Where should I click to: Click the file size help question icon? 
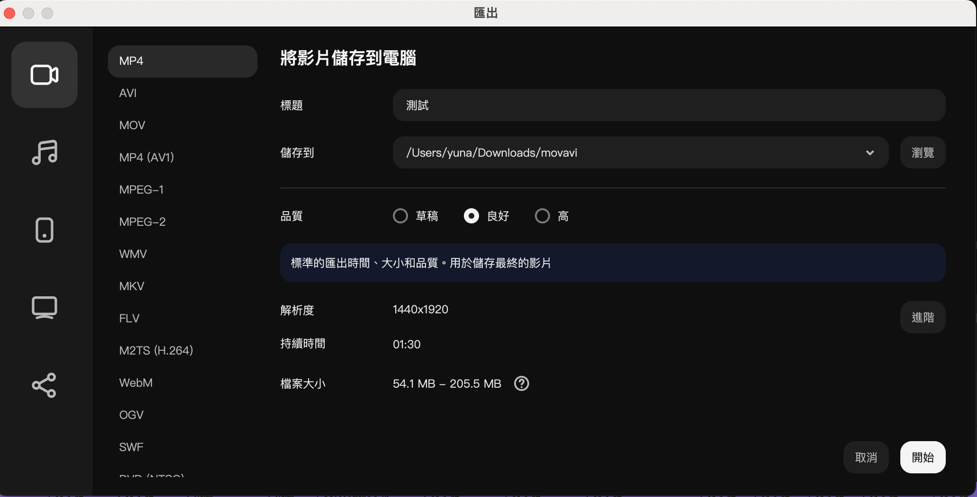coord(522,383)
